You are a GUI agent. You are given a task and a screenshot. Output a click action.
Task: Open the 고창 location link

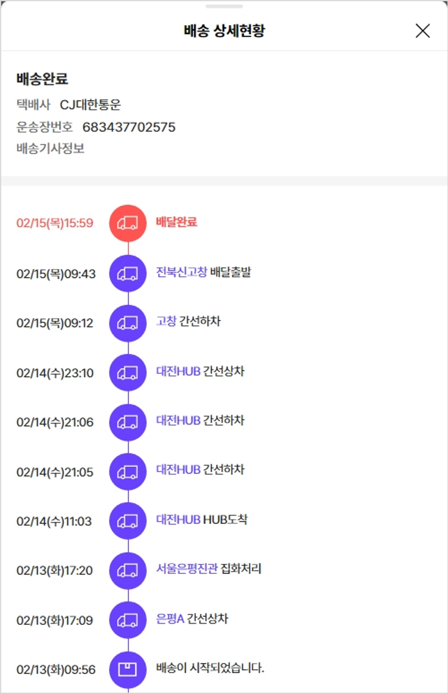166,322
